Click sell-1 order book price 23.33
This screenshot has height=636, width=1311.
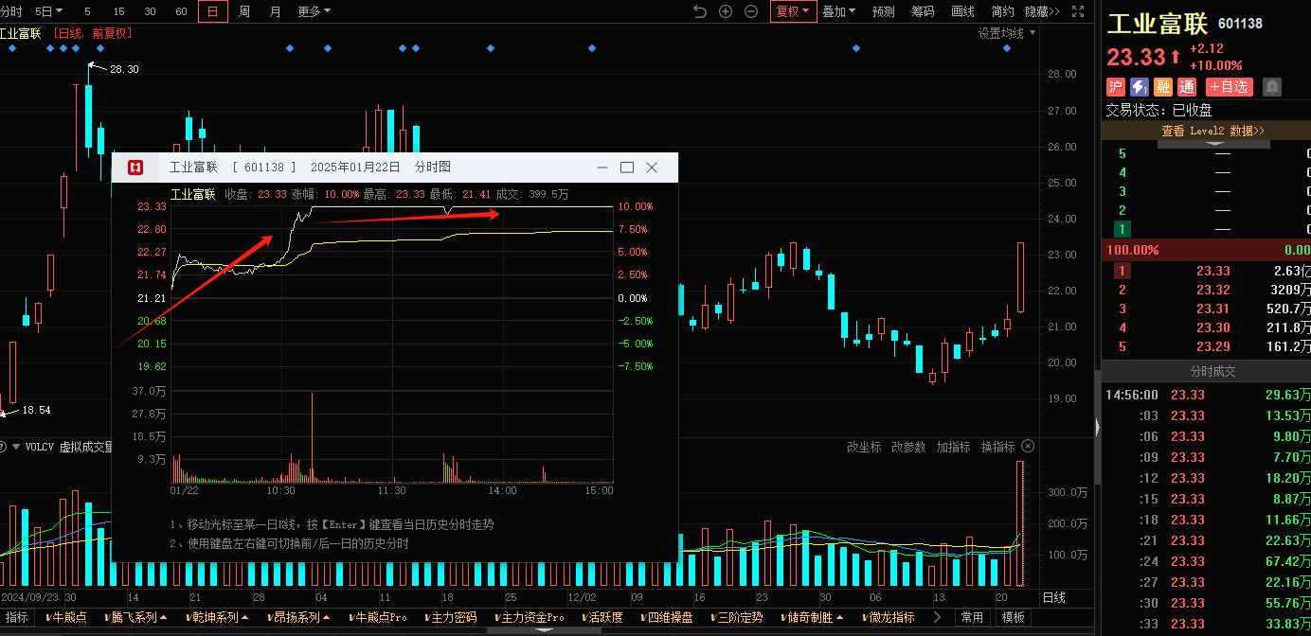(1212, 271)
